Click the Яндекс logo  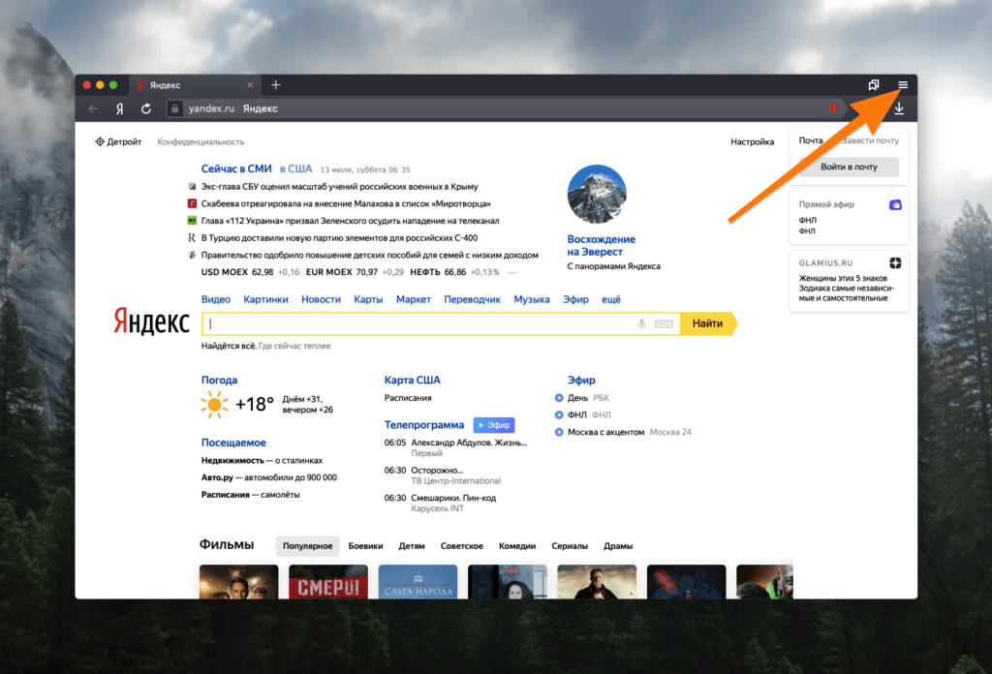point(151,322)
